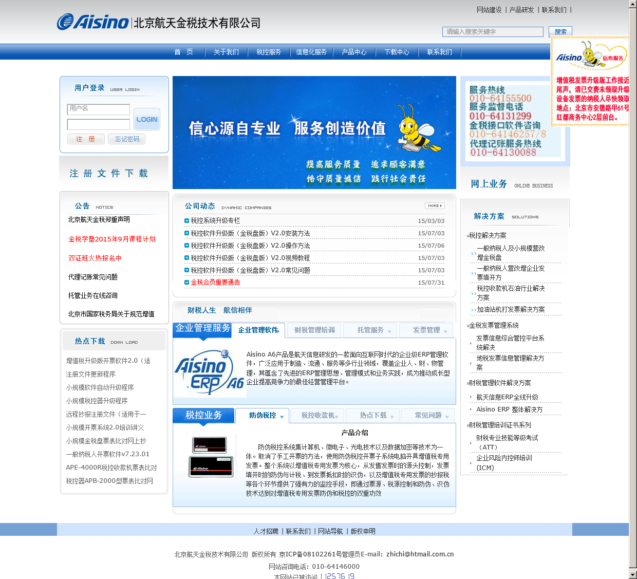The height and width of the screenshot is (579, 637).
Task: Open solution Aisino ERP 整体解决方
Action: (509, 409)
